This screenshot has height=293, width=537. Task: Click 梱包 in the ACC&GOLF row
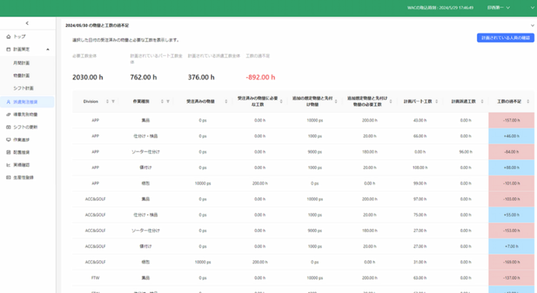[146, 262]
